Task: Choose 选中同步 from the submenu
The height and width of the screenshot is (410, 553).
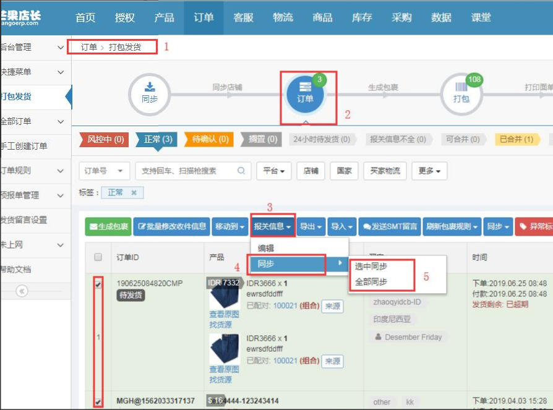Action: coord(371,267)
